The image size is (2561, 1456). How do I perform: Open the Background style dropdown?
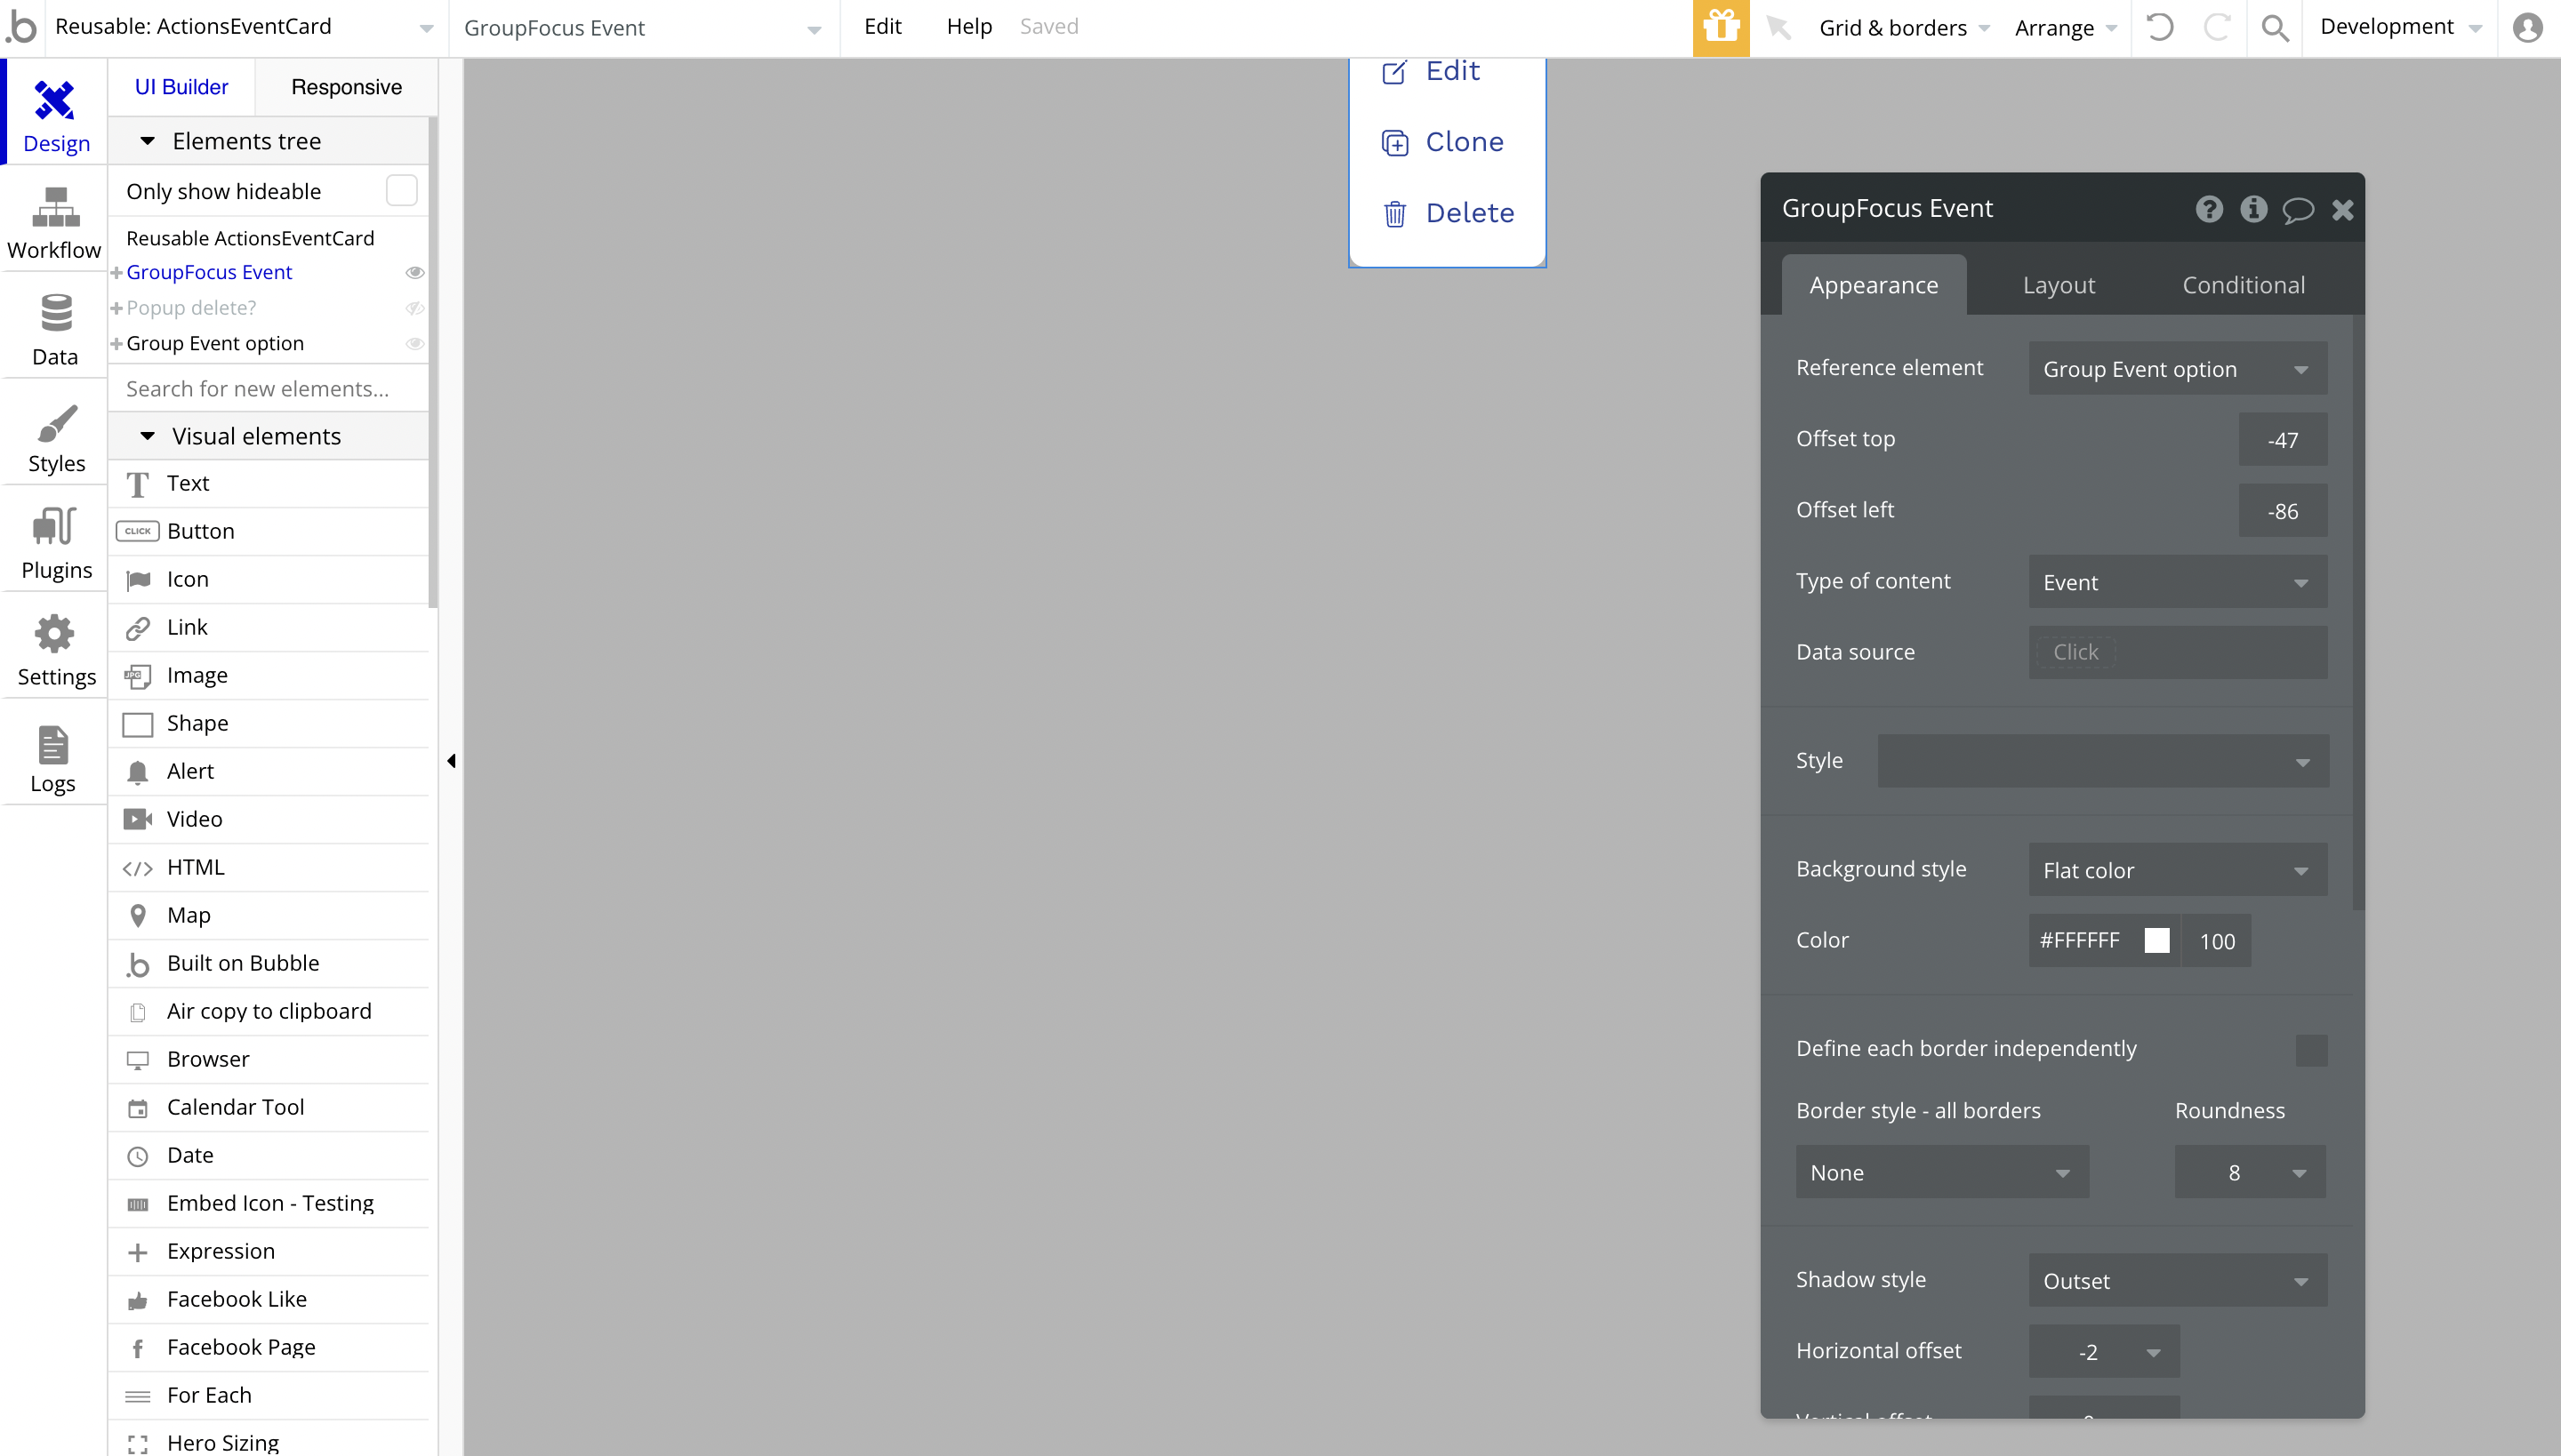[x=2177, y=870]
